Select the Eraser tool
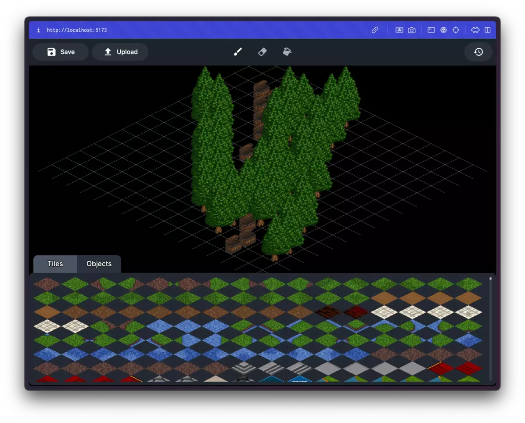 pos(262,51)
